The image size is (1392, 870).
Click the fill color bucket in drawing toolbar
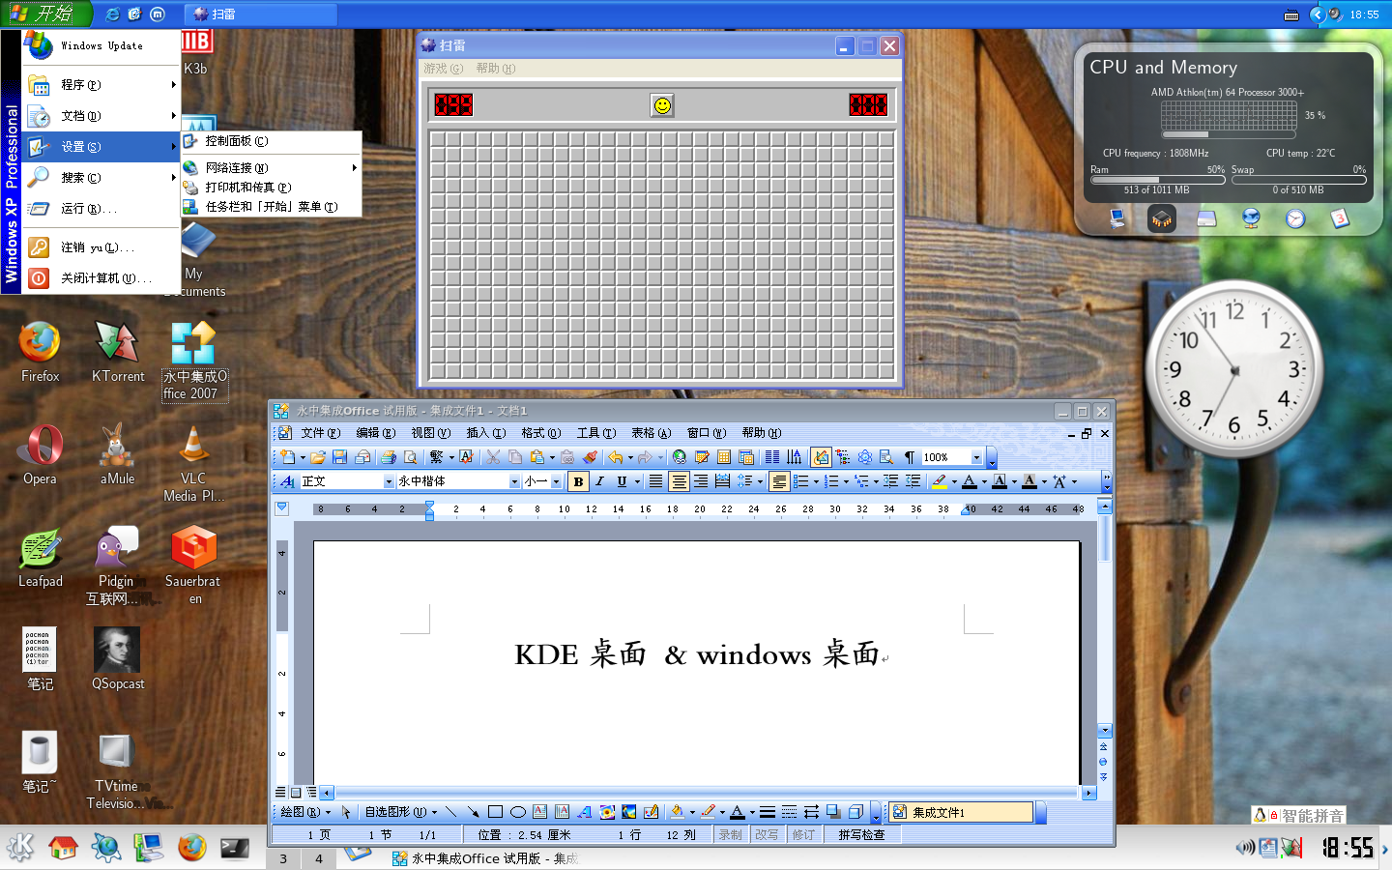tap(677, 812)
